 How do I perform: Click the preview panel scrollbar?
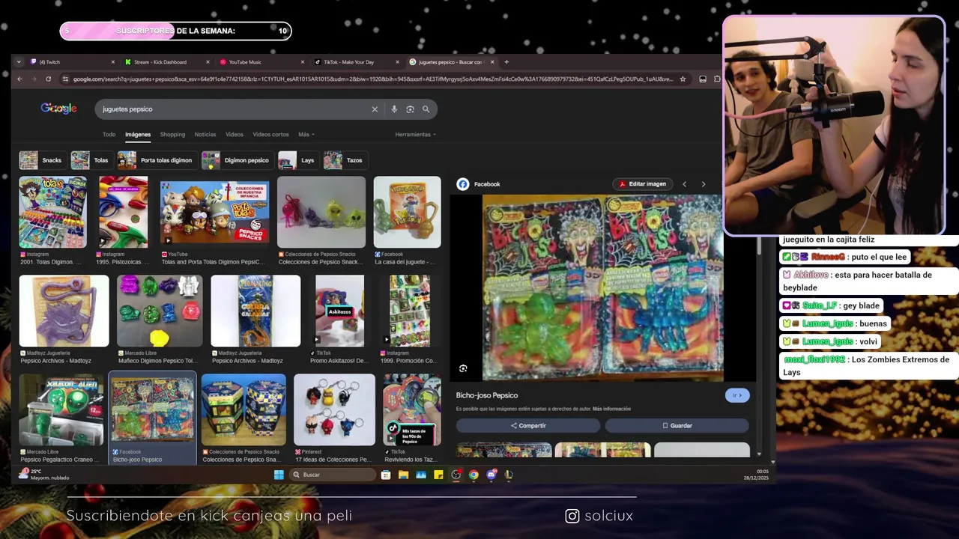click(x=759, y=247)
